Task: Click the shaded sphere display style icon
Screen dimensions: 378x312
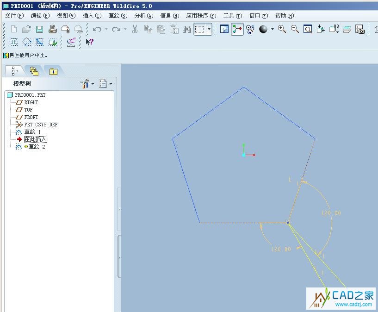Action: (x=263, y=29)
